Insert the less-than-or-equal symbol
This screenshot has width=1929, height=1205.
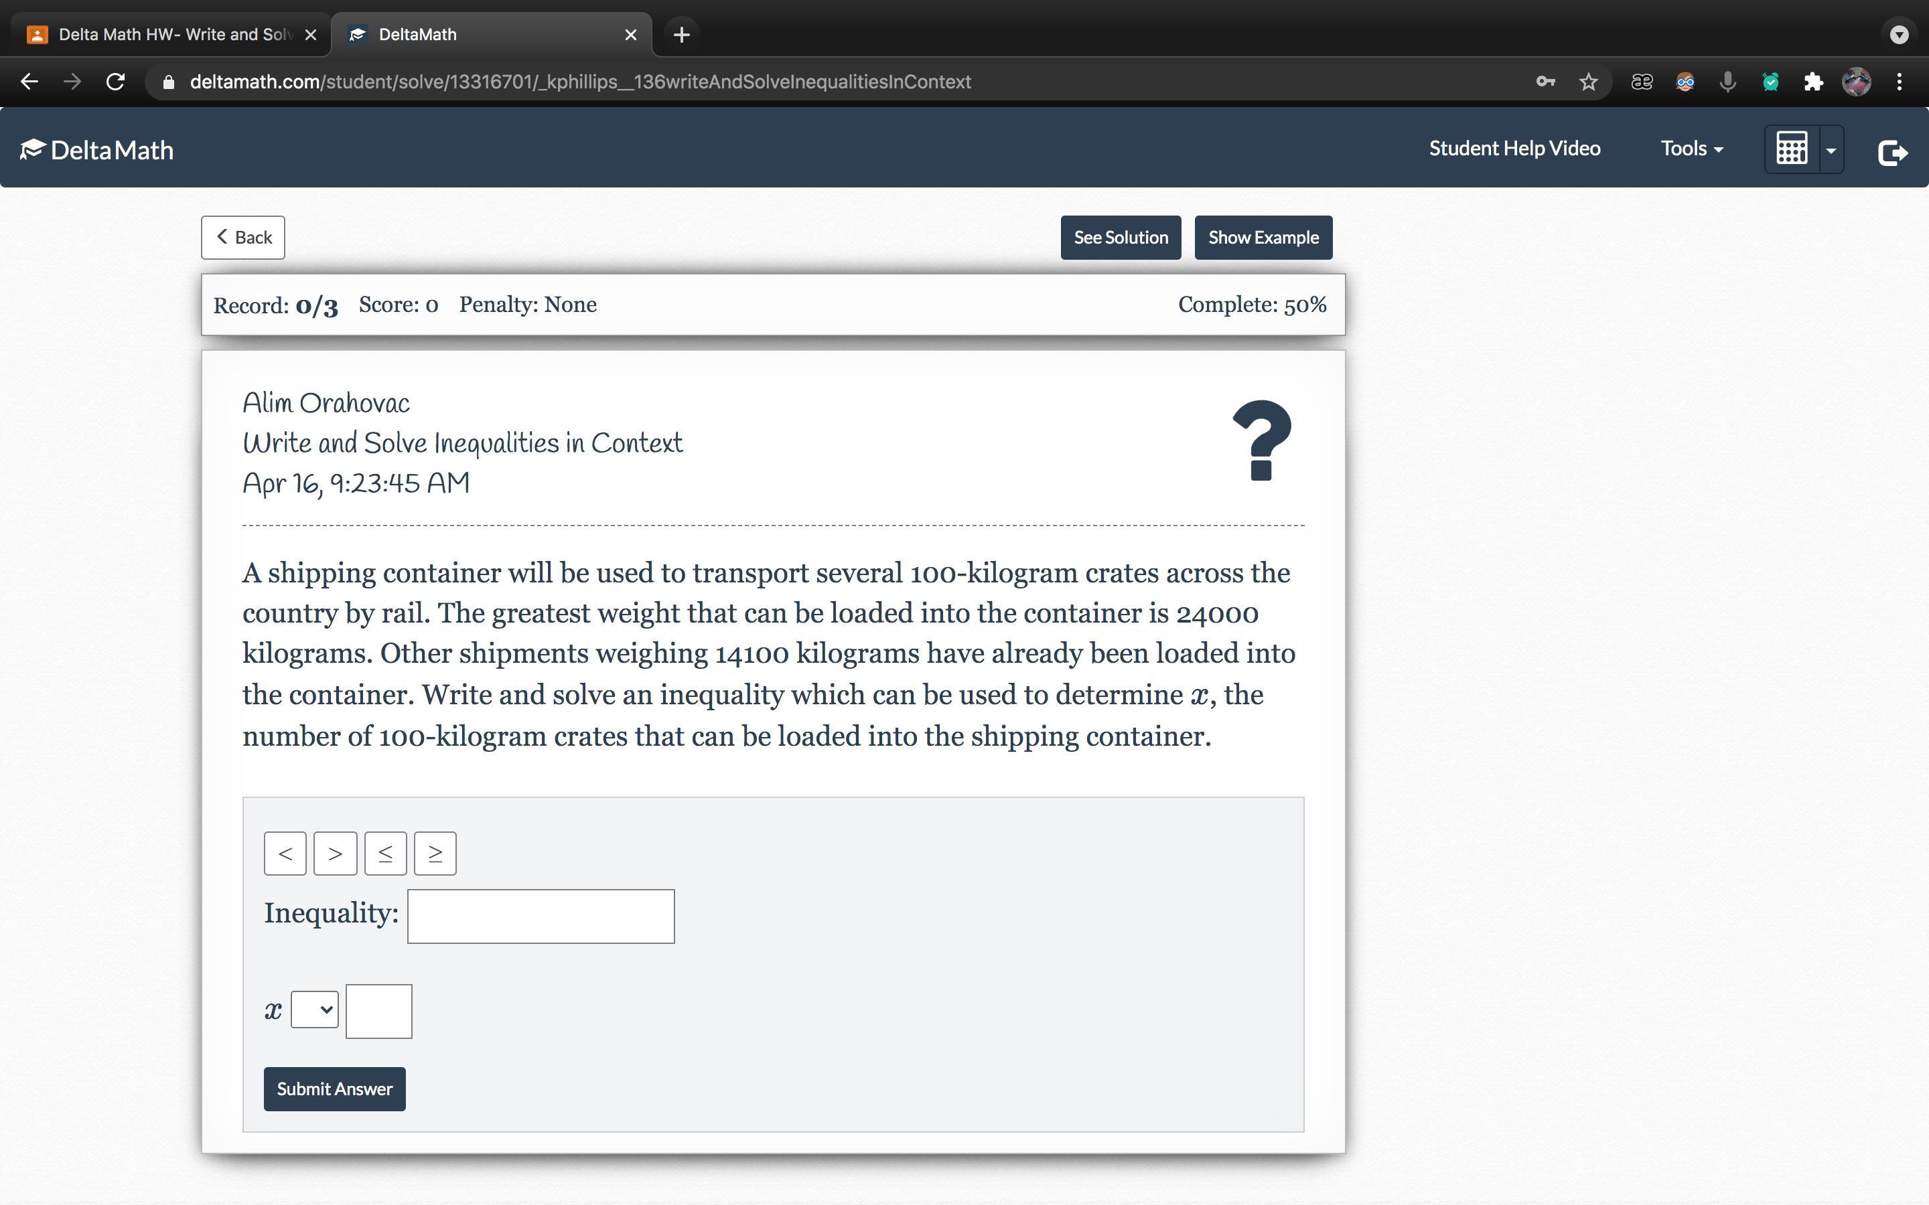coord(385,854)
